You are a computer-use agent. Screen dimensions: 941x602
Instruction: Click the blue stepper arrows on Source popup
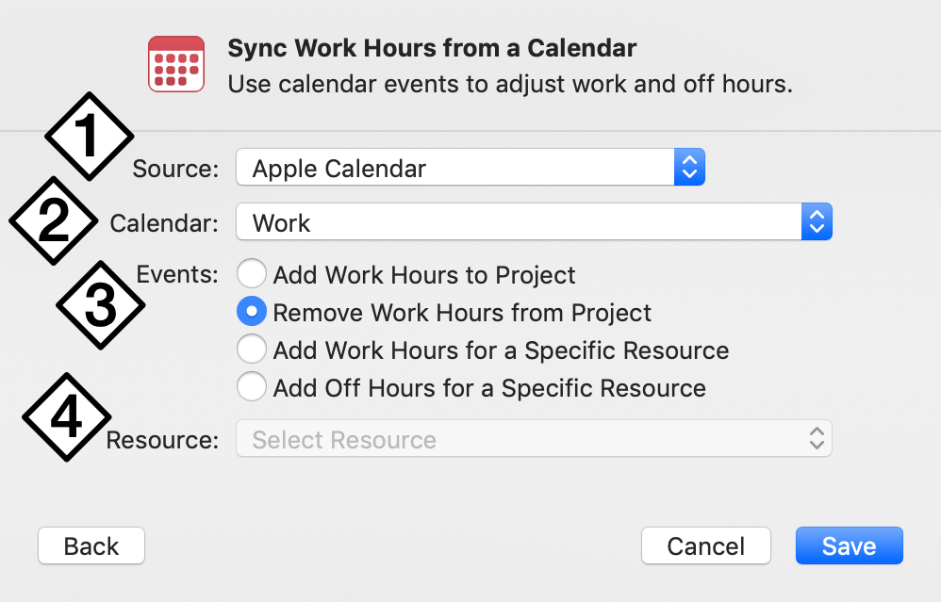[x=689, y=168]
